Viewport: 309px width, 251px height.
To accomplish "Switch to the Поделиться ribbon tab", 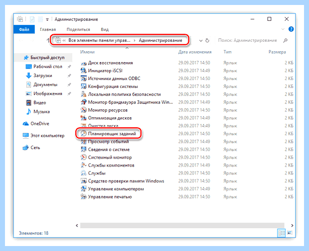I will pos(78,29).
